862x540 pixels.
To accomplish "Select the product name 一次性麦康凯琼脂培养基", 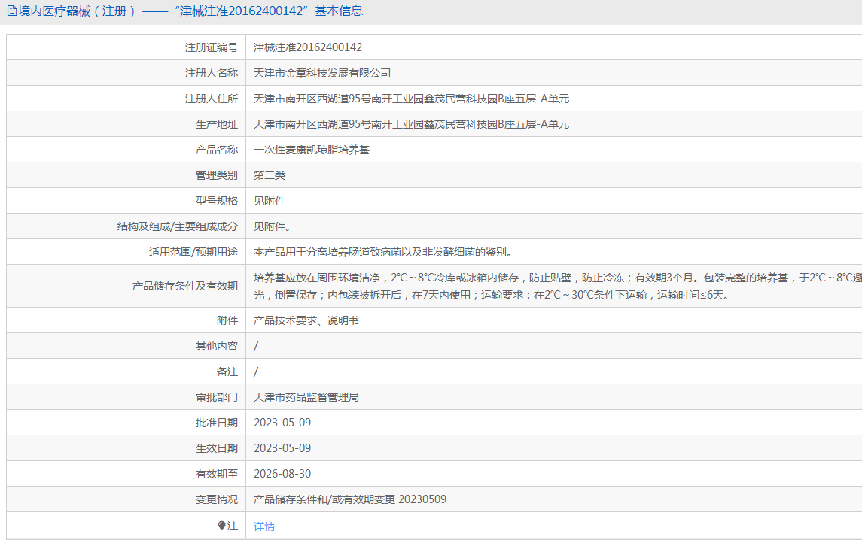I will pyautogui.click(x=312, y=150).
